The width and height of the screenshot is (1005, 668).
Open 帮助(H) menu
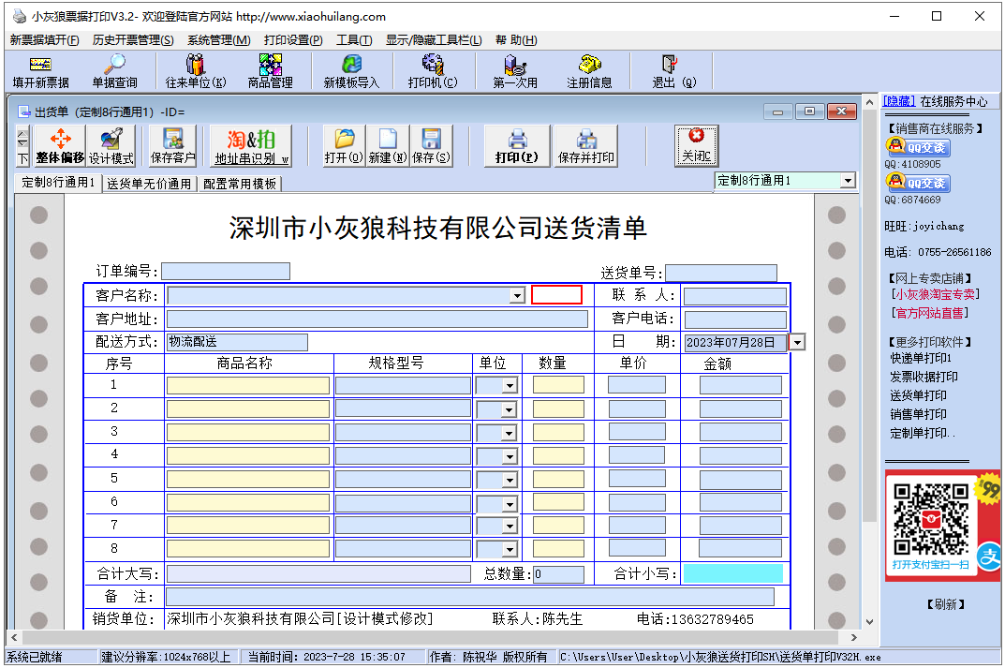click(516, 39)
